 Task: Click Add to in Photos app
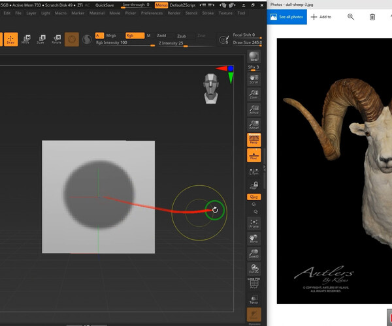(x=321, y=17)
